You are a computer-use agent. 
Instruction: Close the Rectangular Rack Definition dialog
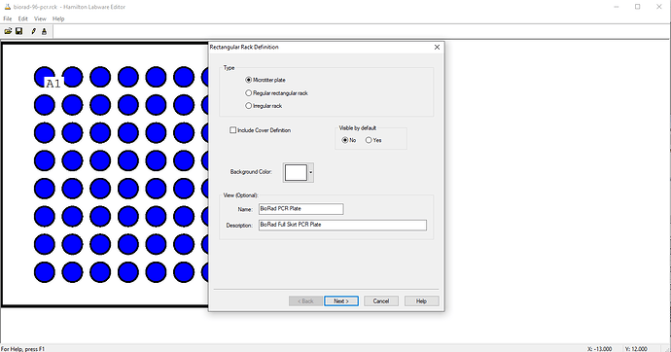[x=437, y=47]
